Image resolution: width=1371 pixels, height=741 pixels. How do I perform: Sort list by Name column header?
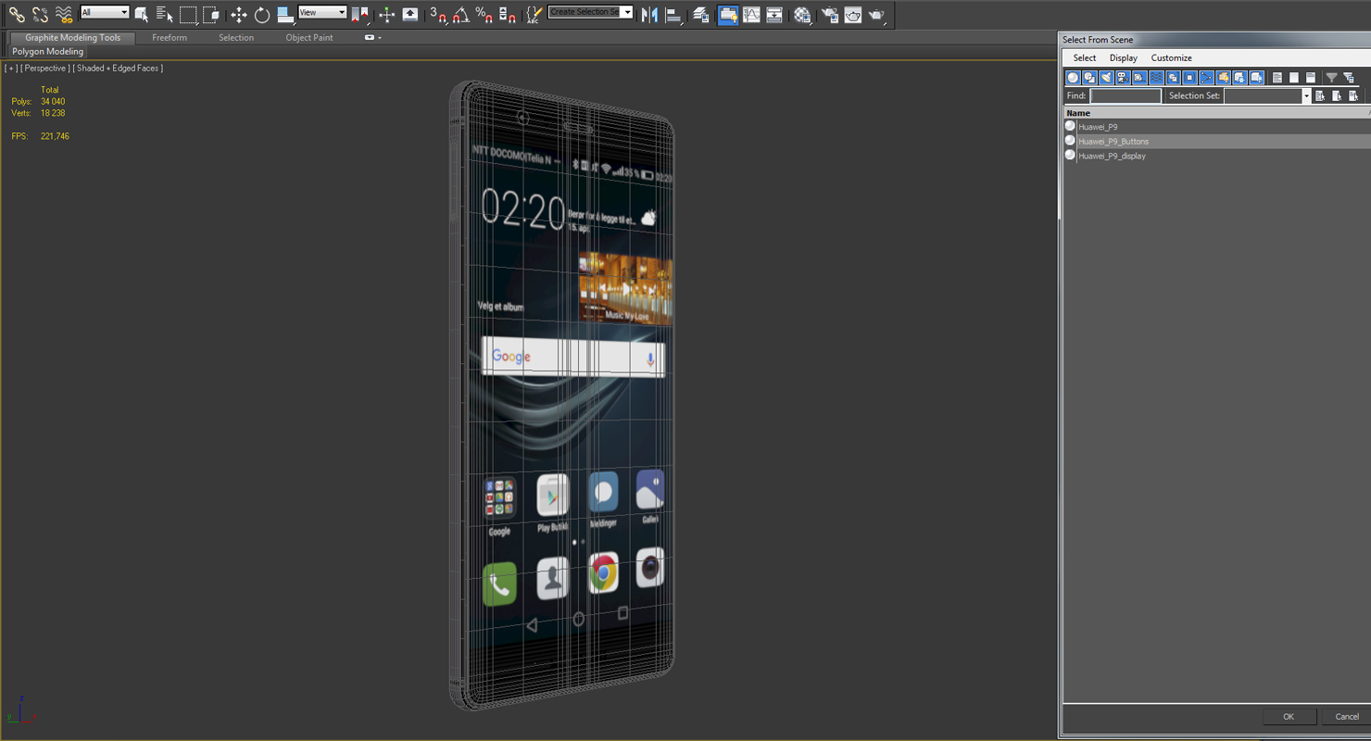(1215, 113)
